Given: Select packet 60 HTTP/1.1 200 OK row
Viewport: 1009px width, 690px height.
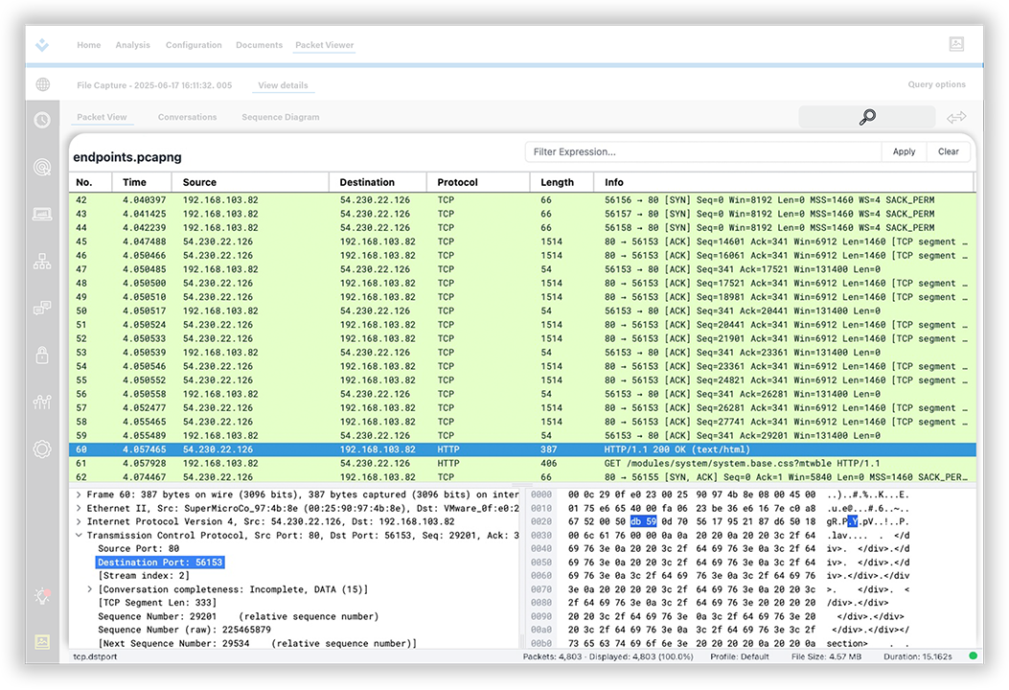Looking at the screenshot, I should click(522, 449).
